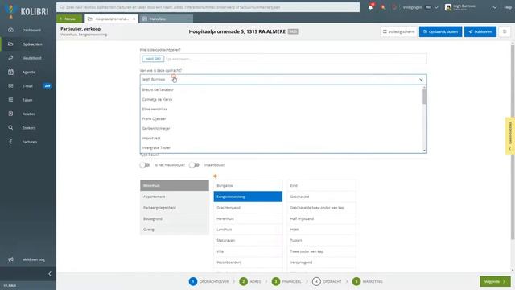The width and height of the screenshot is (515, 290).
Task: Open the Relaties contacts icon
Action: (x=10, y=114)
